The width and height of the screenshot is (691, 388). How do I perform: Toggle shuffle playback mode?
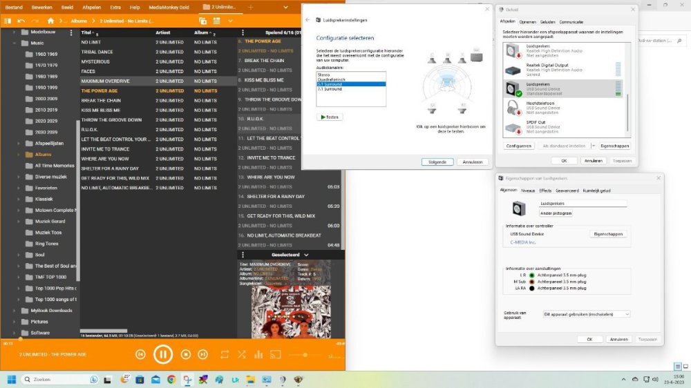click(x=242, y=354)
